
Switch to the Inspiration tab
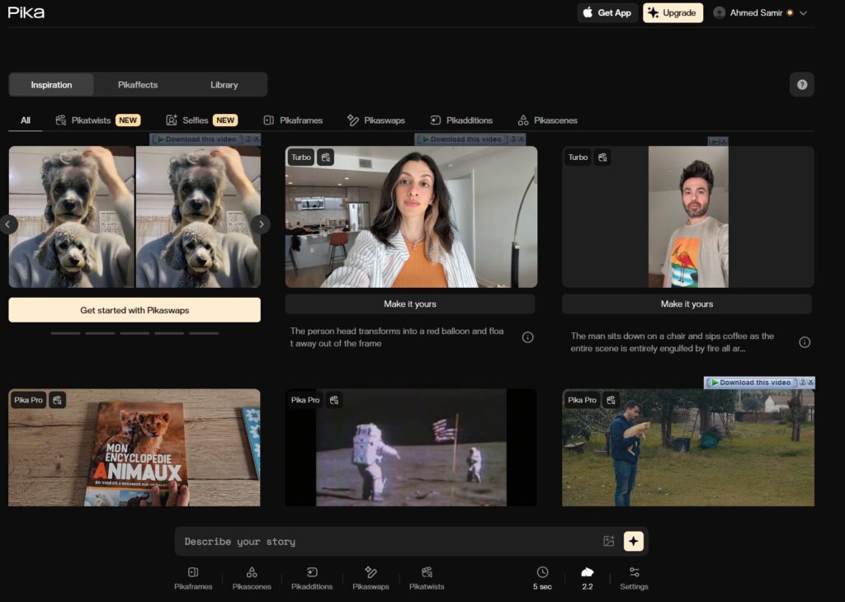[x=51, y=85]
